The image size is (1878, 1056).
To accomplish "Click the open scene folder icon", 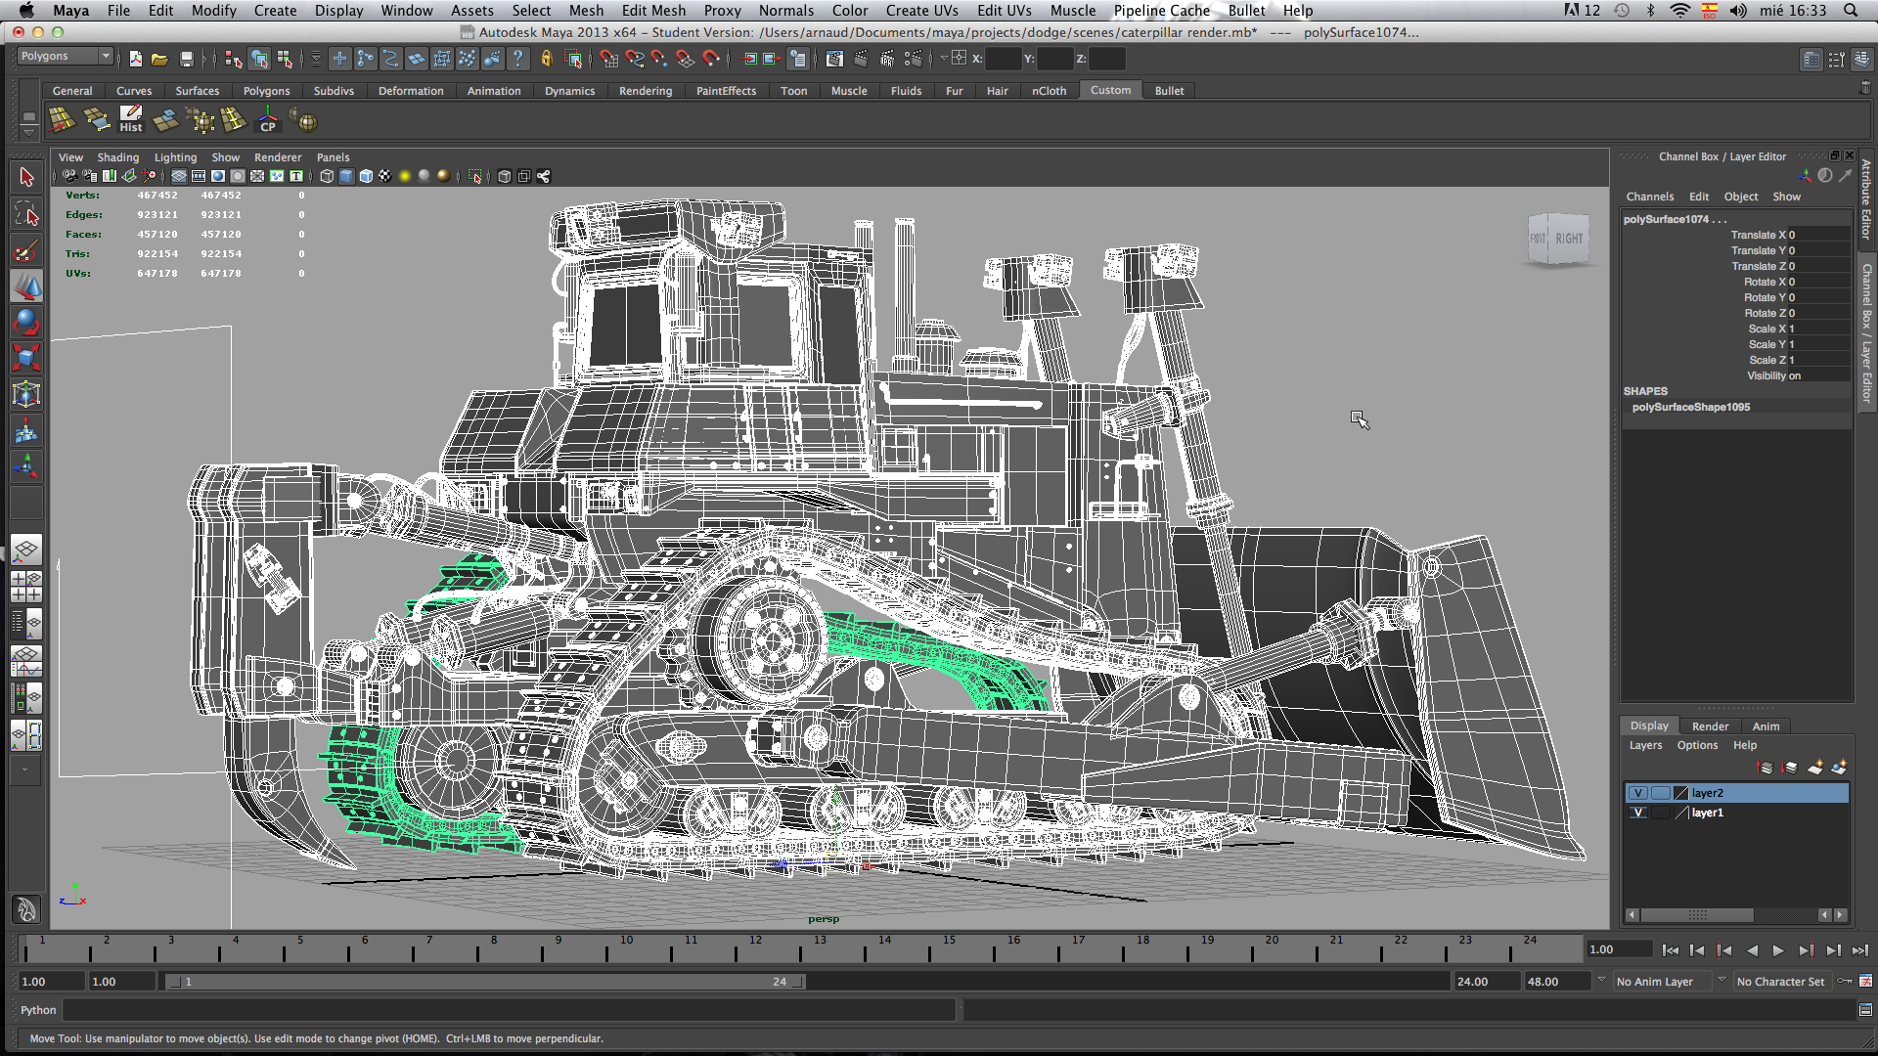I will click(159, 59).
